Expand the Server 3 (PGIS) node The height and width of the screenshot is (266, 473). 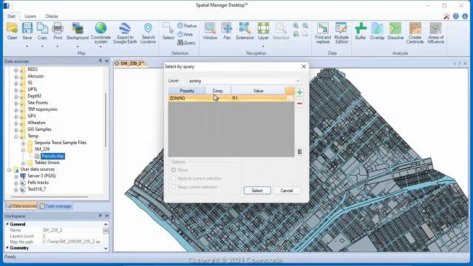(16, 176)
